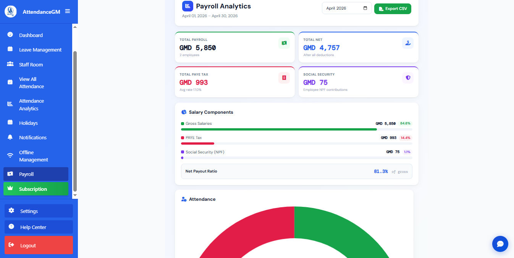Image resolution: width=514 pixels, height=258 pixels.
Task: Click the Holidays calendar icon
Action: 10,123
